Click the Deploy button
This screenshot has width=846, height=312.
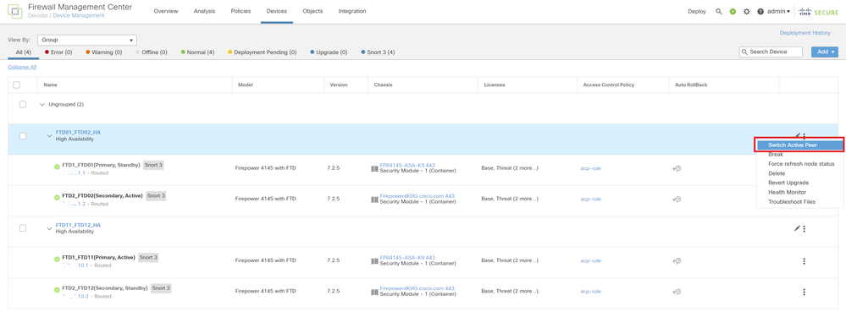point(697,11)
